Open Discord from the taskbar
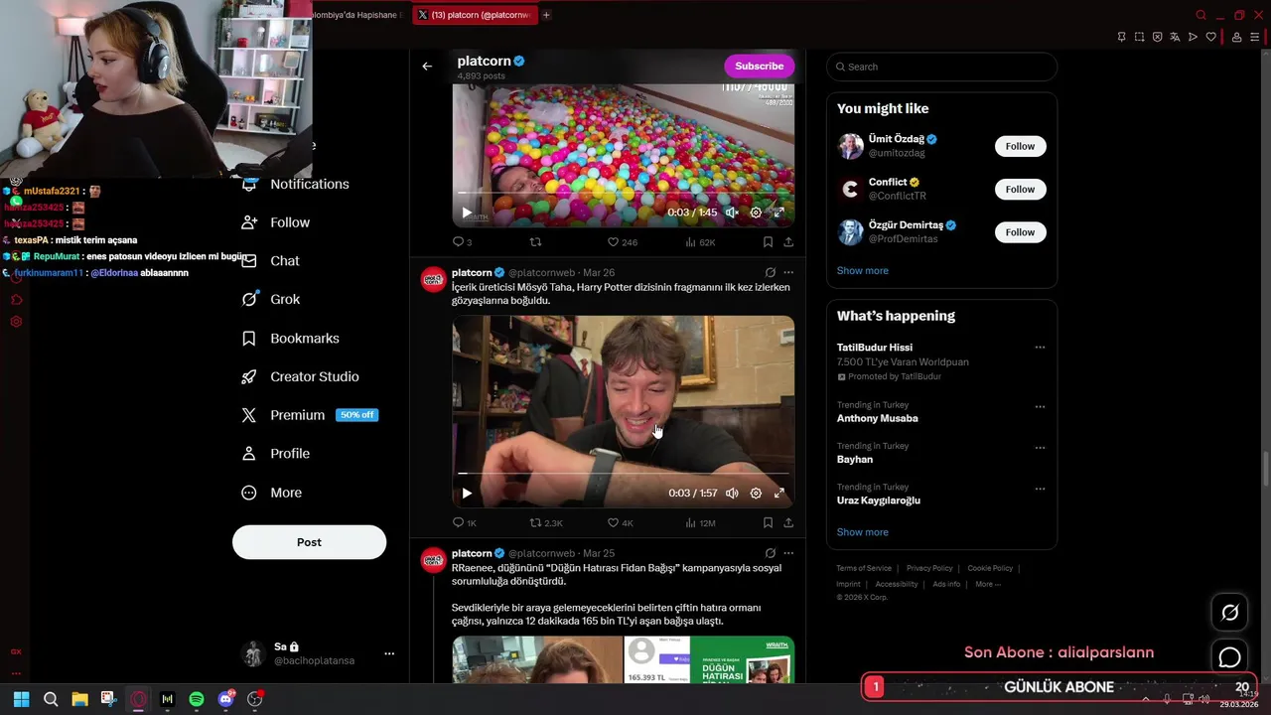Viewport: 1271px width, 715px height. coord(226,699)
